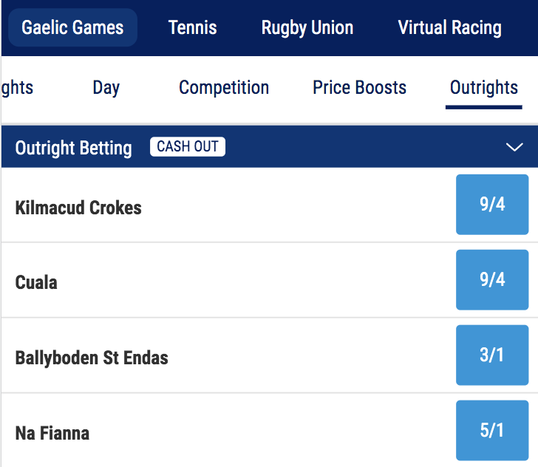This screenshot has width=538, height=467.
Task: Bet on Kilmacud Crokes at 9/4
Action: tap(492, 205)
